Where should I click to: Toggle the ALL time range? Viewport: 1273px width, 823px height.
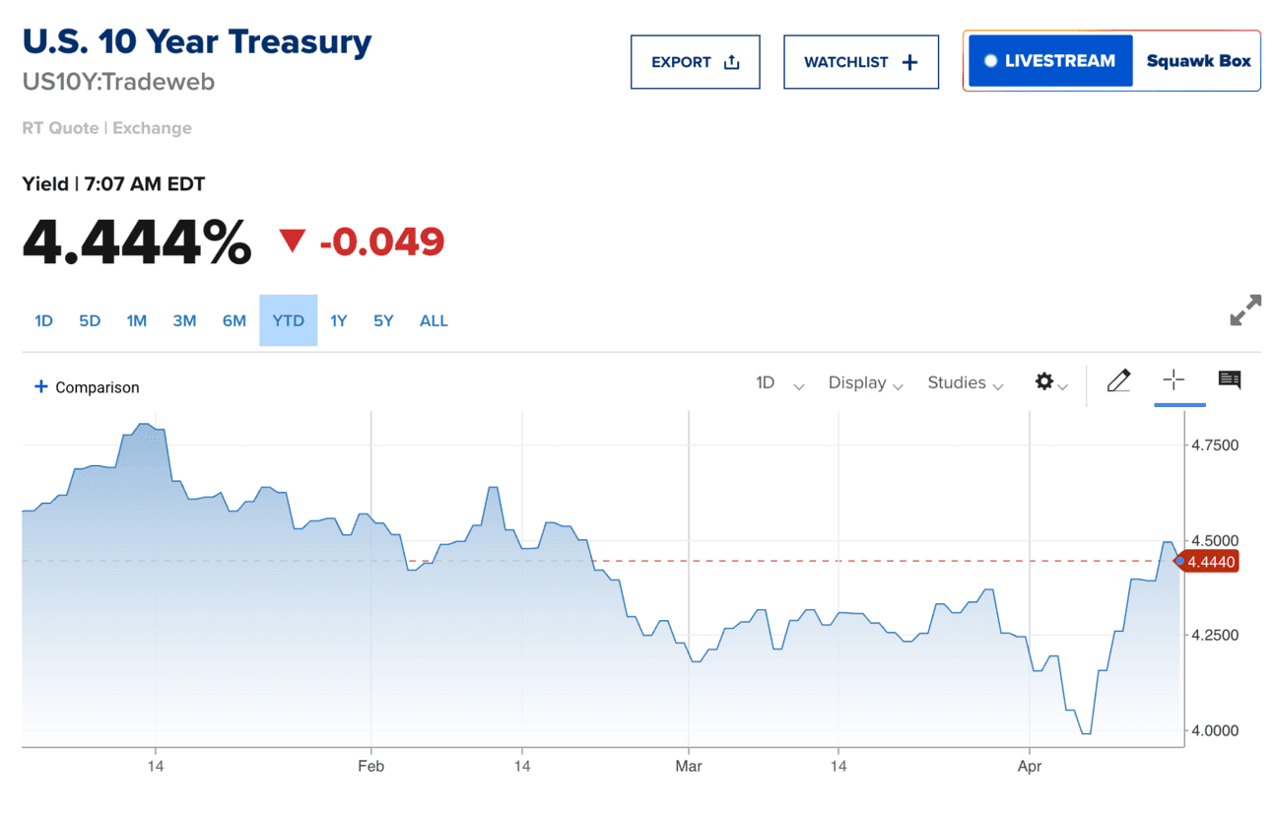click(434, 320)
